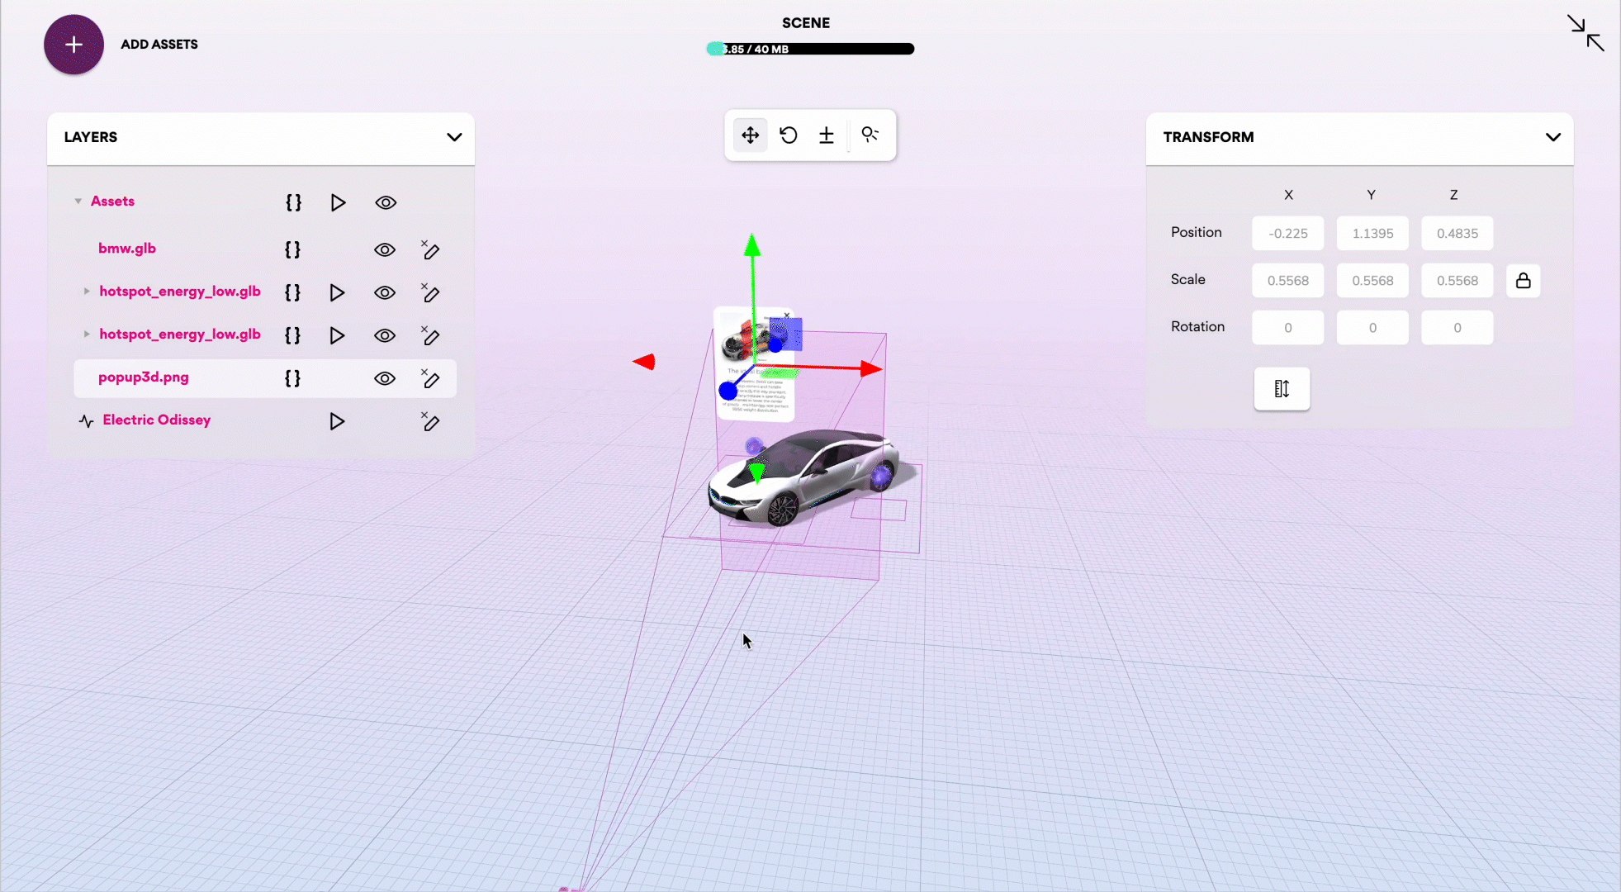Collapse the Transform panel chevron
The height and width of the screenshot is (892, 1621).
(1553, 137)
